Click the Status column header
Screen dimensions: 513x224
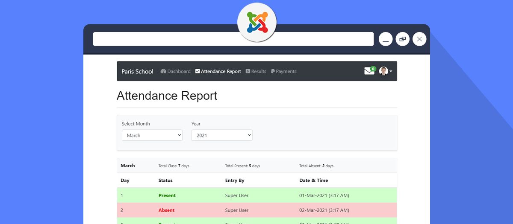pos(165,180)
